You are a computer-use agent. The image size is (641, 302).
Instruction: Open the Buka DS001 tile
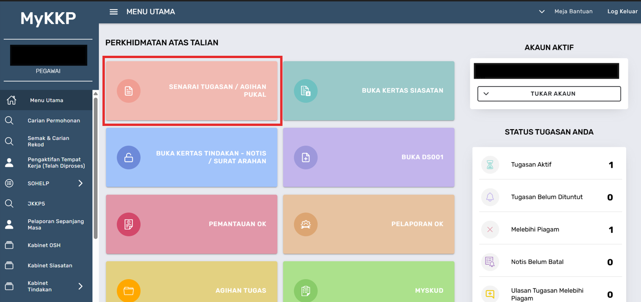pyautogui.click(x=369, y=158)
